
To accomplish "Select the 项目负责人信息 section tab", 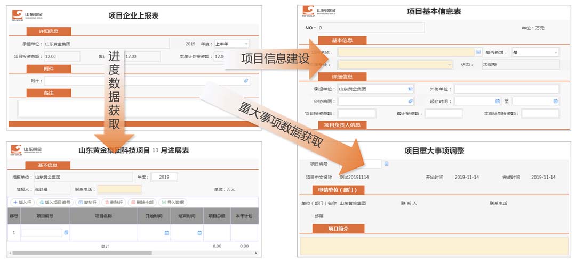I will coord(342,125).
